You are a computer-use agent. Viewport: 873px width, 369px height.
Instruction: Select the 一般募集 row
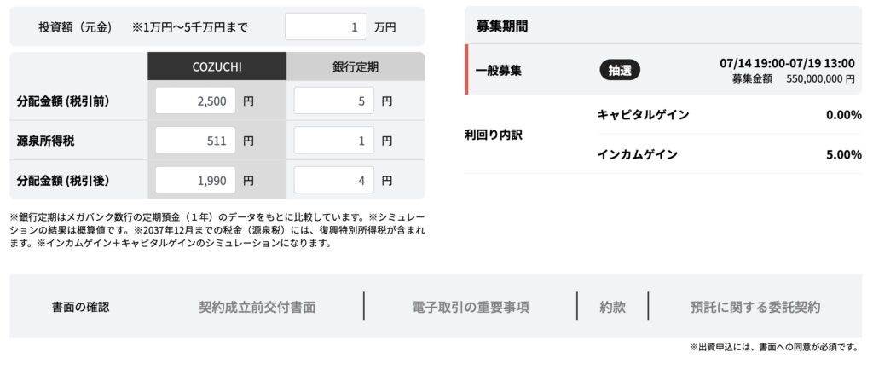(x=663, y=70)
